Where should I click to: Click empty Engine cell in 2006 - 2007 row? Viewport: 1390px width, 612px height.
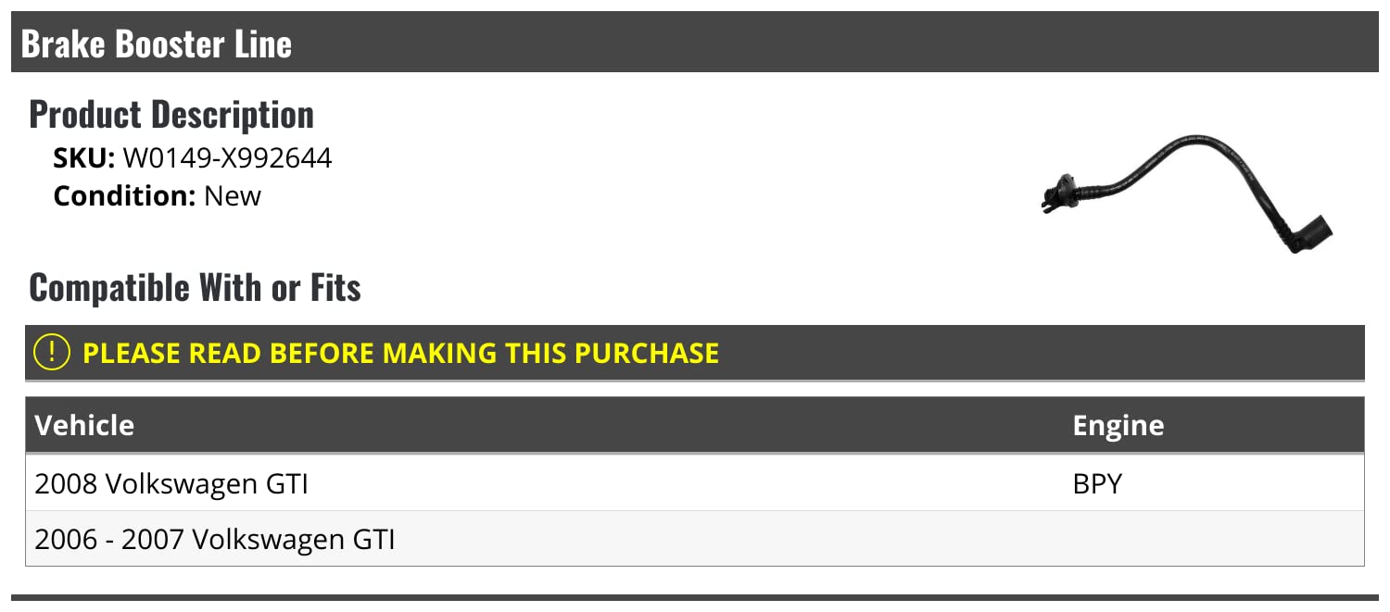click(1205, 539)
